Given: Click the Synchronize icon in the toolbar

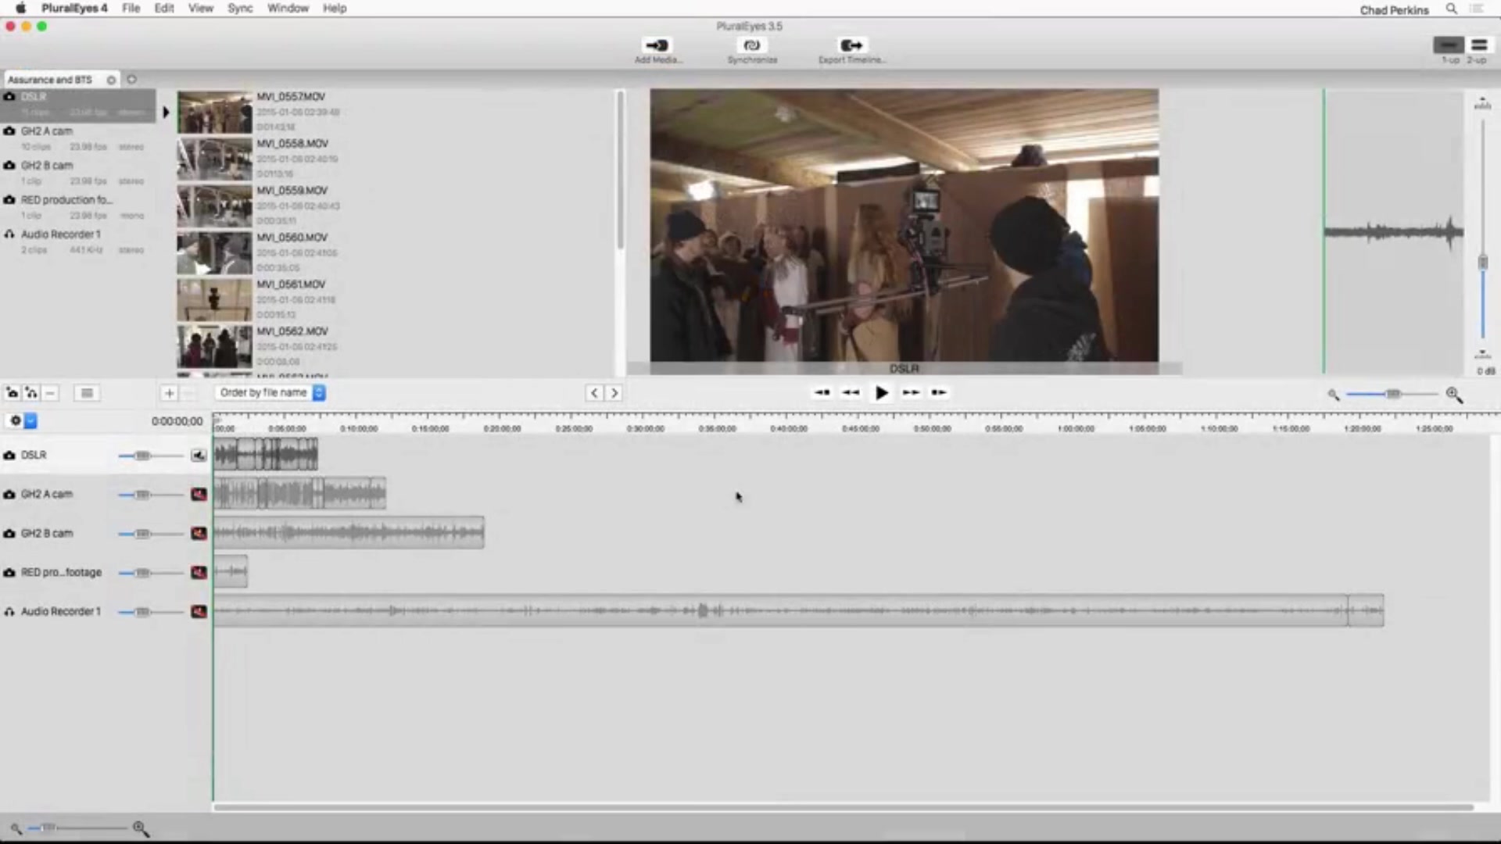Looking at the screenshot, I should [x=751, y=45].
